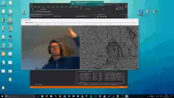Open the Debug menu in Visual Studio
The image size is (174, 98).
click(x=53, y=7)
